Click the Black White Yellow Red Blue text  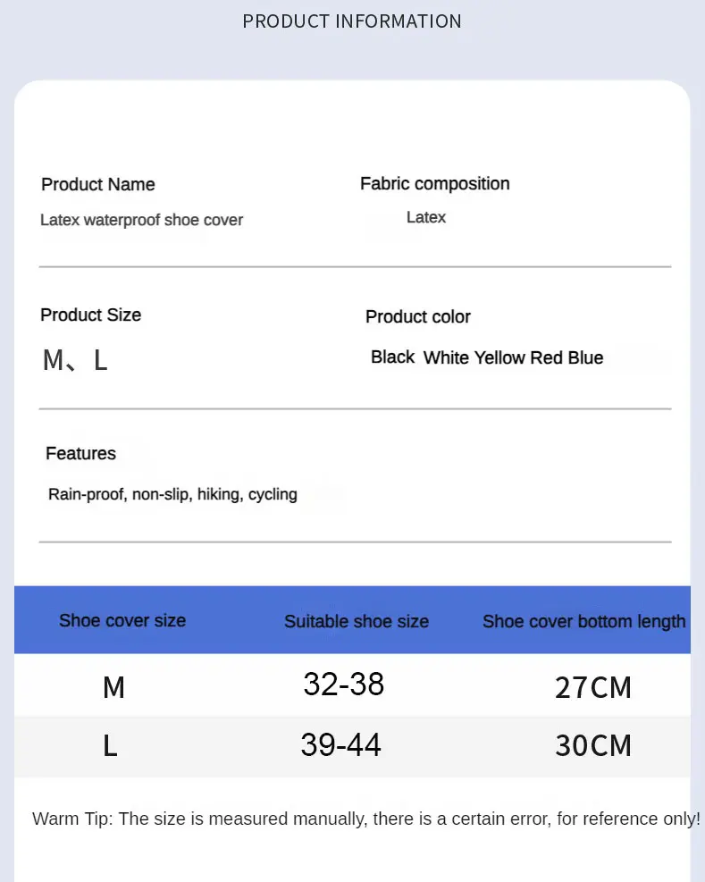pos(487,357)
